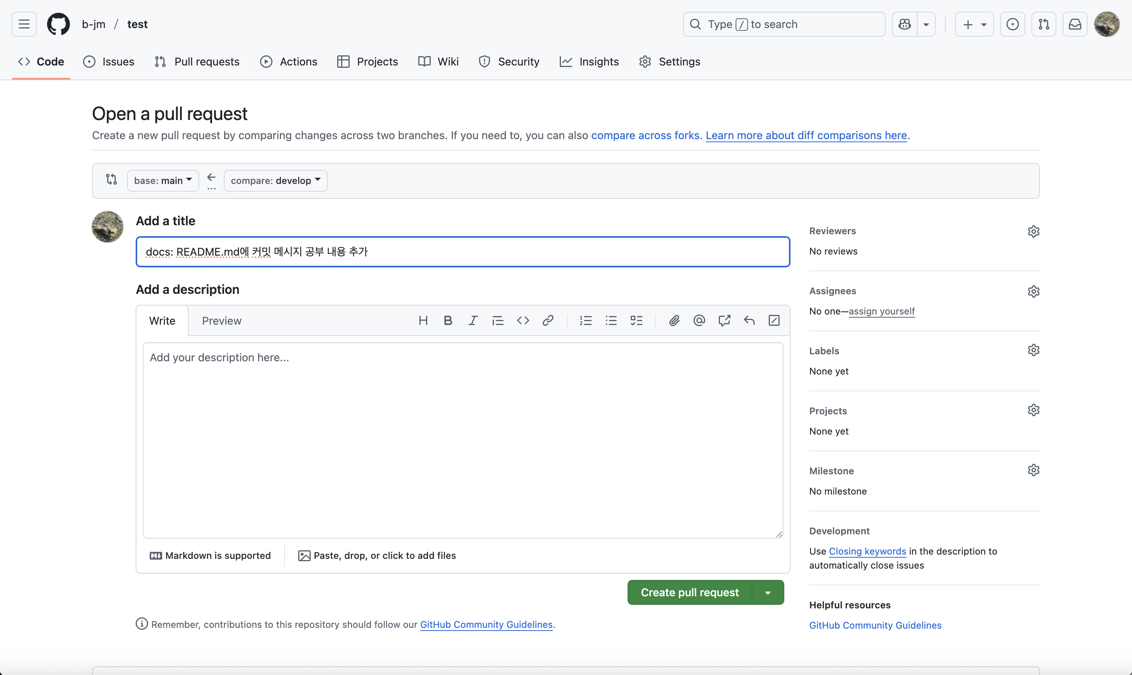The height and width of the screenshot is (675, 1132).
Task: Insert a code block with code icon
Action: tap(523, 321)
